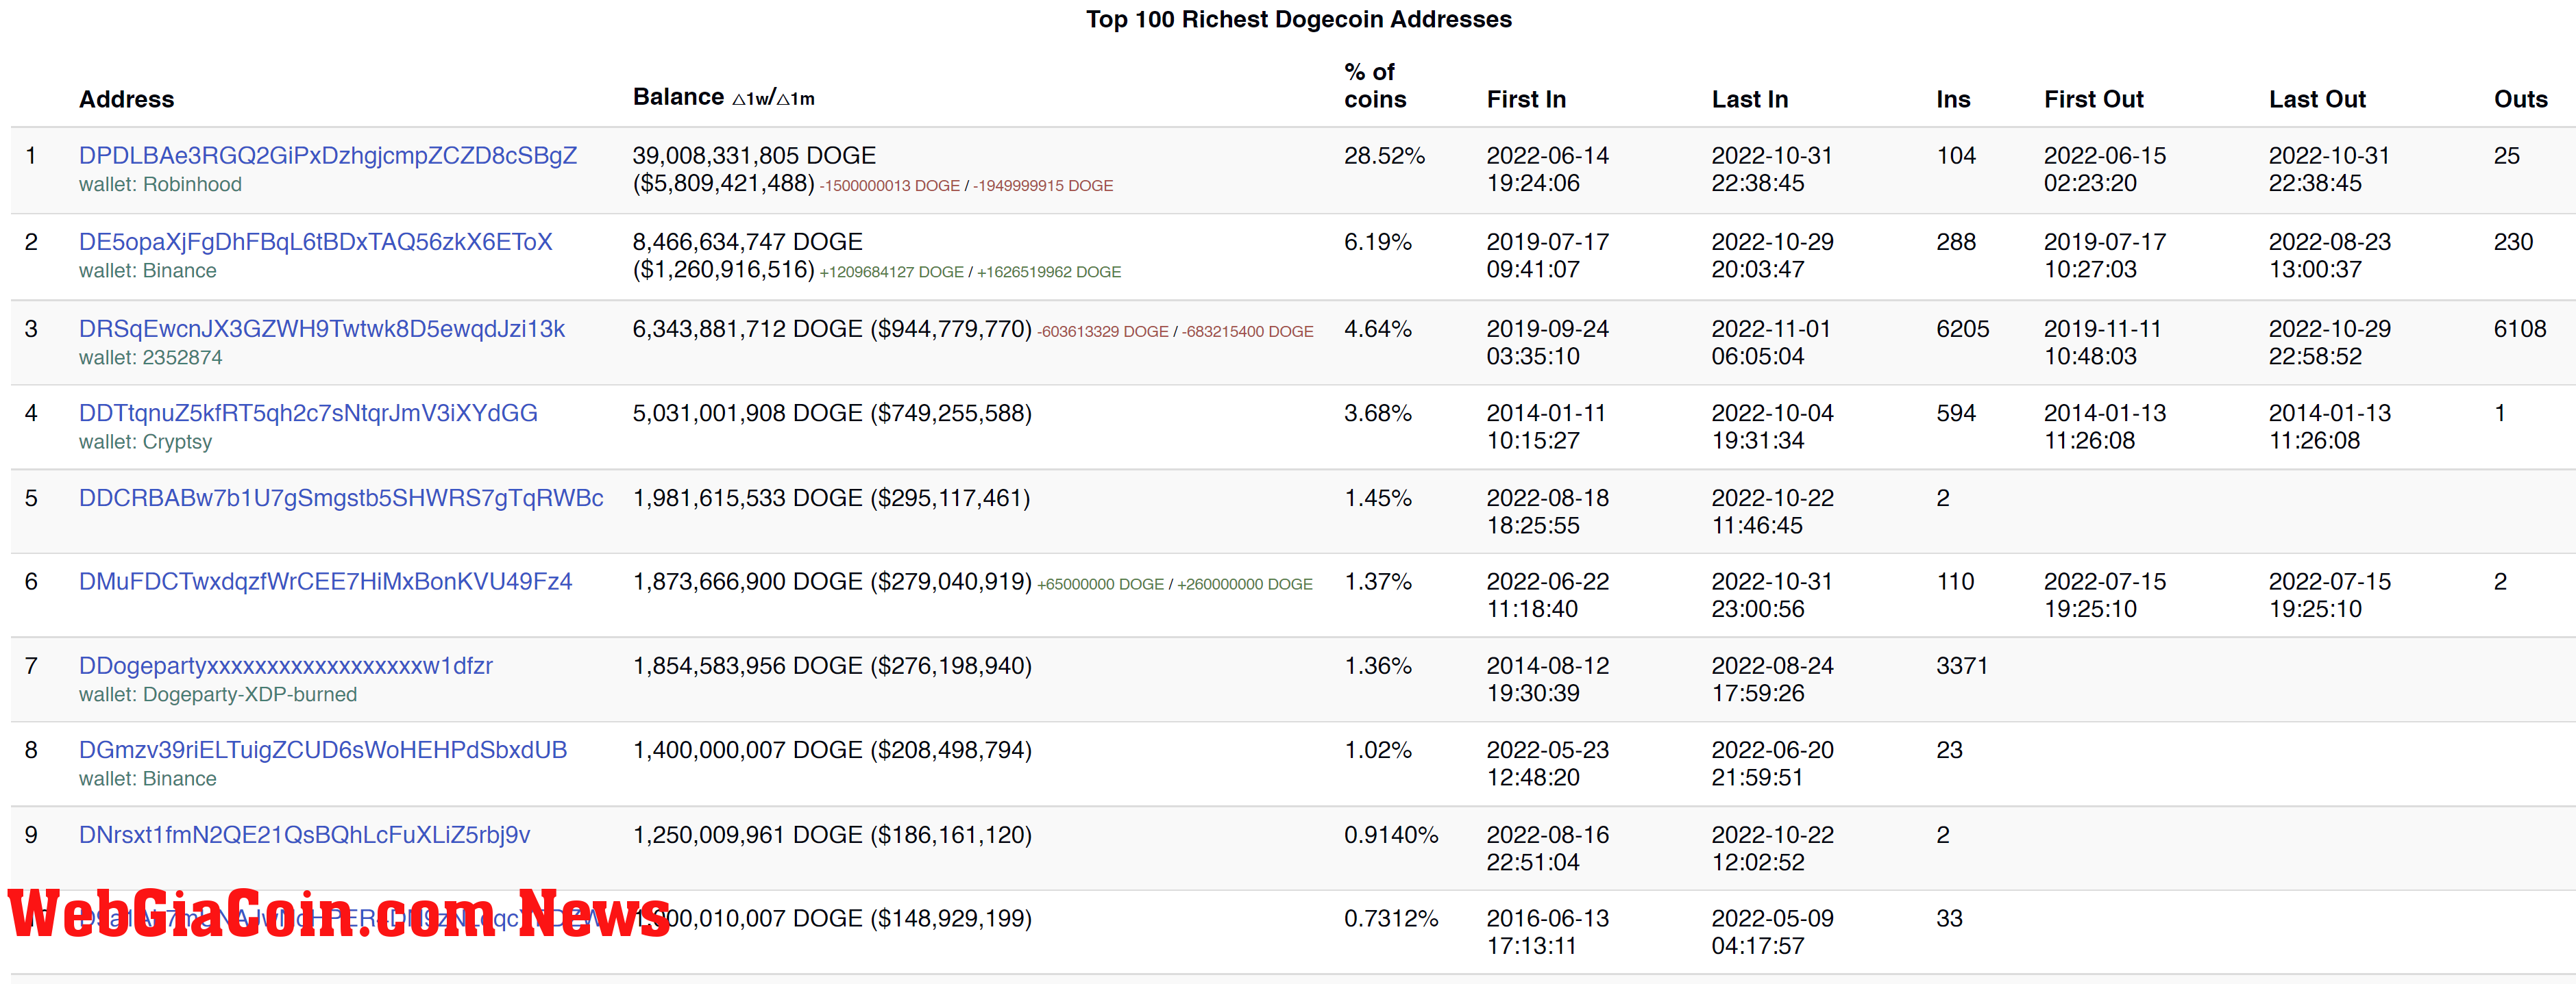Click Last In date 2022-05-09 04:17:57
Screen dimensions: 2576x984
pyautogui.click(x=1773, y=932)
